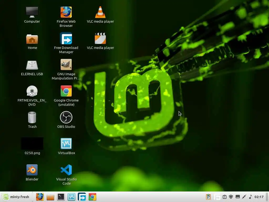The image size is (269, 202).
Task: Launch Google Chrome from the taskbar
Action: pyautogui.click(x=92, y=197)
